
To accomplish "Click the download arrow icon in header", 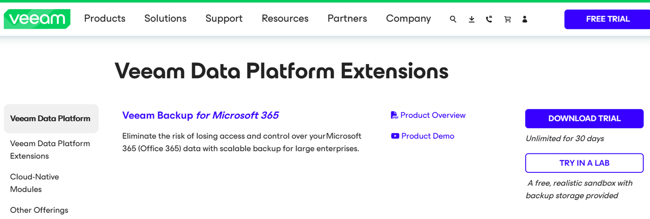I will coord(472,19).
